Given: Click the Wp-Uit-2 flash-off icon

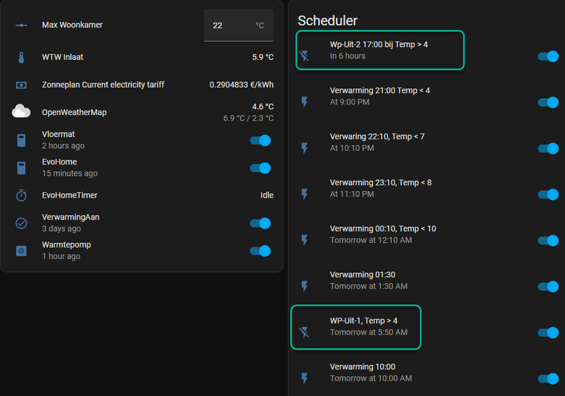Looking at the screenshot, I should [304, 56].
